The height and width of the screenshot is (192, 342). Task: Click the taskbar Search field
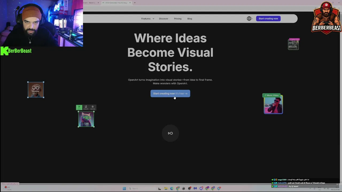142,189
